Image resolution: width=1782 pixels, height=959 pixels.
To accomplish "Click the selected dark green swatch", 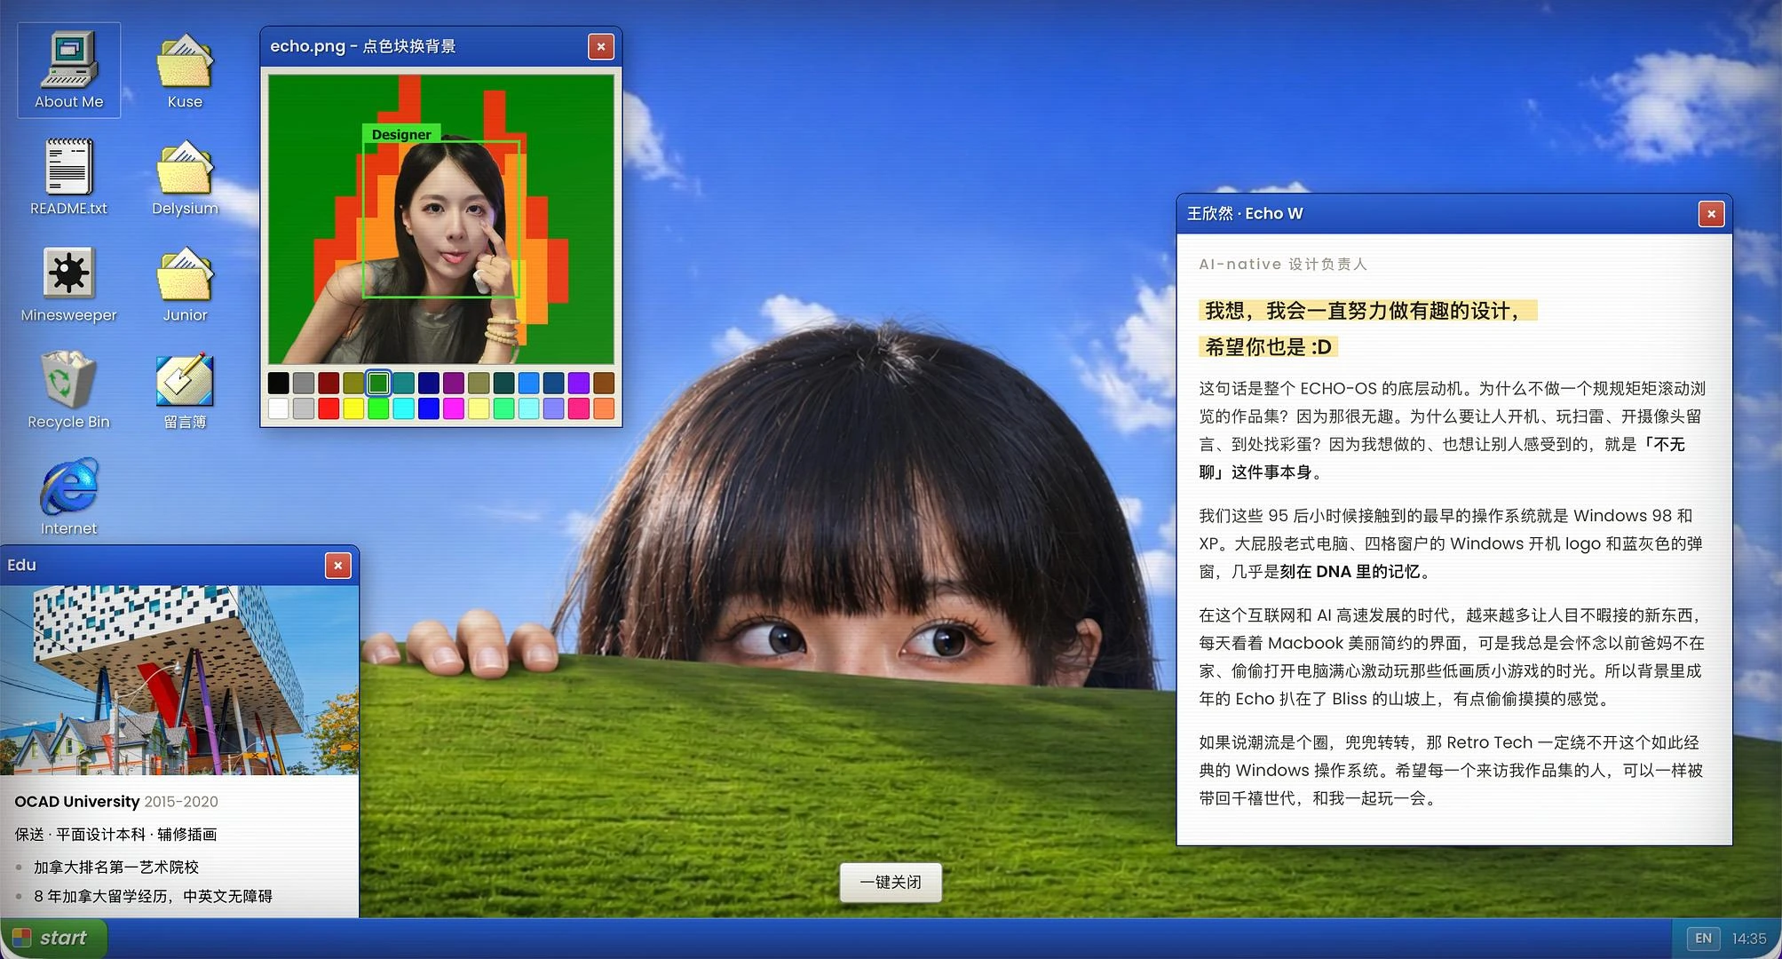I will [378, 383].
